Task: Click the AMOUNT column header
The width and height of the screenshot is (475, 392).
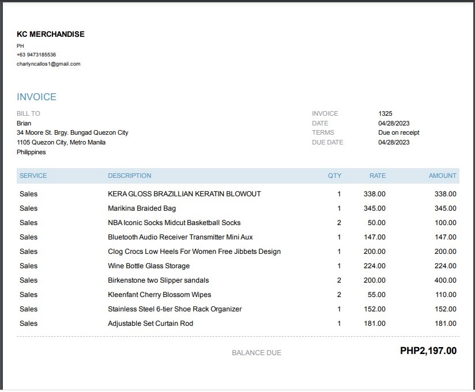Action: point(443,176)
